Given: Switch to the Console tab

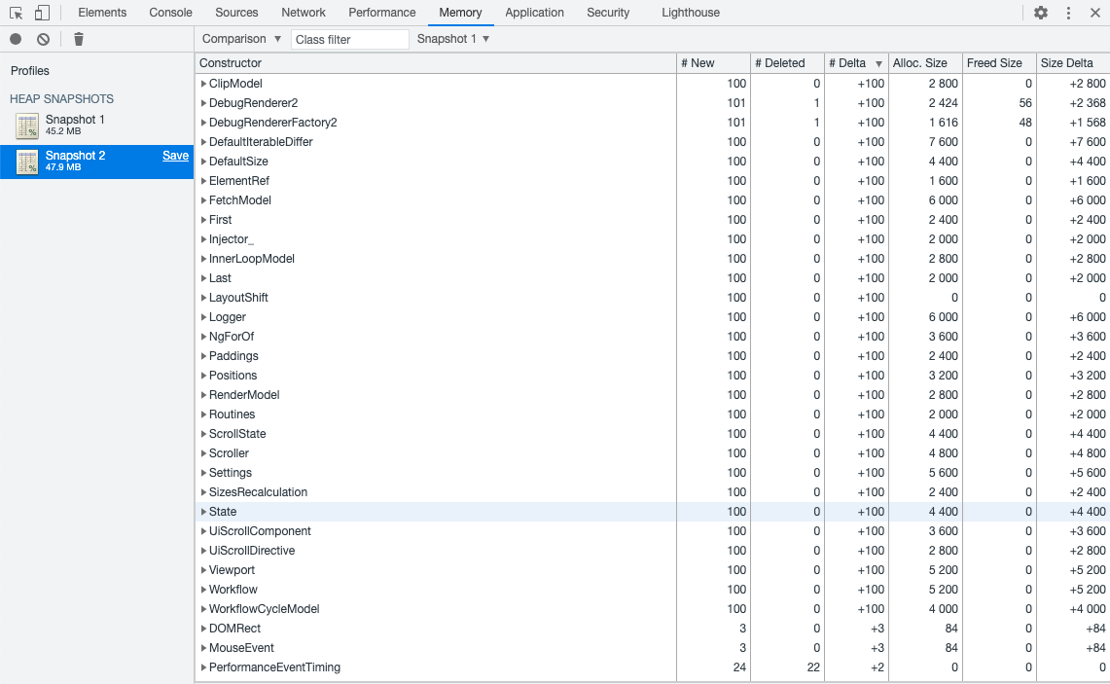Looking at the screenshot, I should coord(170,13).
